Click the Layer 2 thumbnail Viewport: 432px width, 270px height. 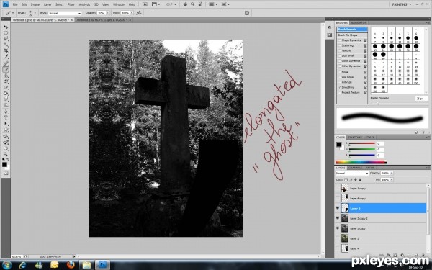(345, 238)
